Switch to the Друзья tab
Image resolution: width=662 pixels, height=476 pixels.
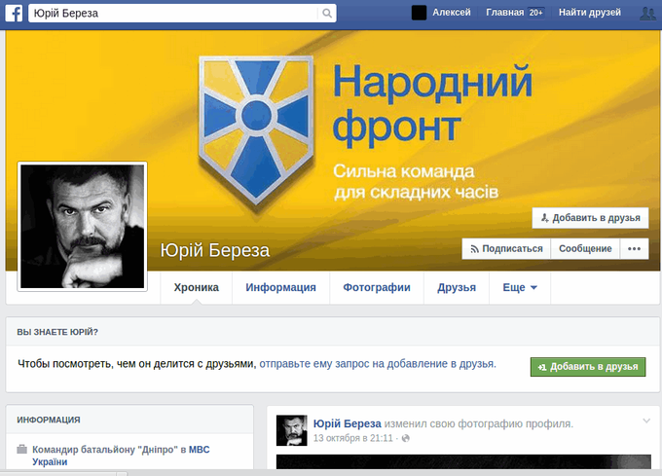457,288
